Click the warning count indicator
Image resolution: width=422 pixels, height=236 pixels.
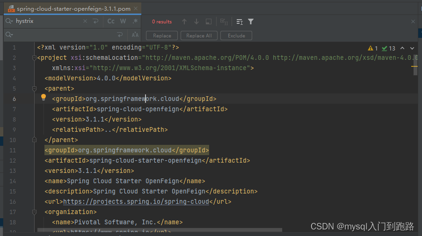tap(373, 49)
